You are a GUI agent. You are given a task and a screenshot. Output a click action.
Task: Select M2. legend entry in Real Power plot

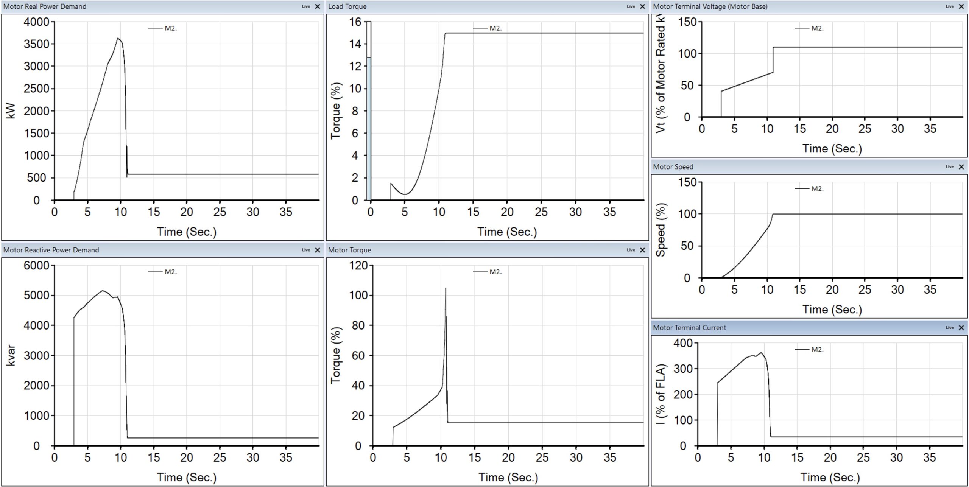coord(163,28)
